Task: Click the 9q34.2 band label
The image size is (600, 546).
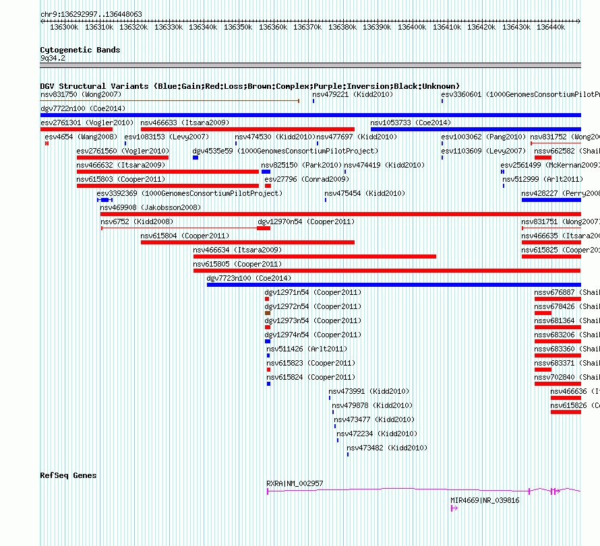Action: tap(53, 58)
